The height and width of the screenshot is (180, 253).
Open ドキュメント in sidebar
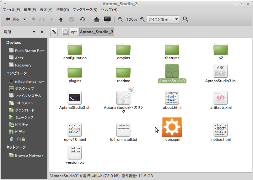click(21, 103)
